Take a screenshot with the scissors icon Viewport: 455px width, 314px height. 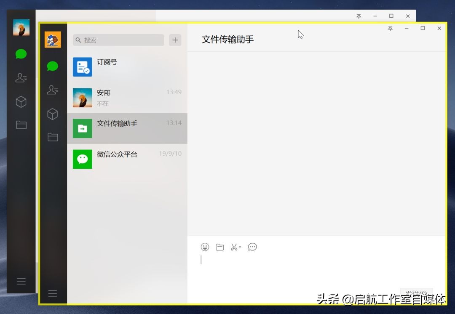pyautogui.click(x=234, y=247)
